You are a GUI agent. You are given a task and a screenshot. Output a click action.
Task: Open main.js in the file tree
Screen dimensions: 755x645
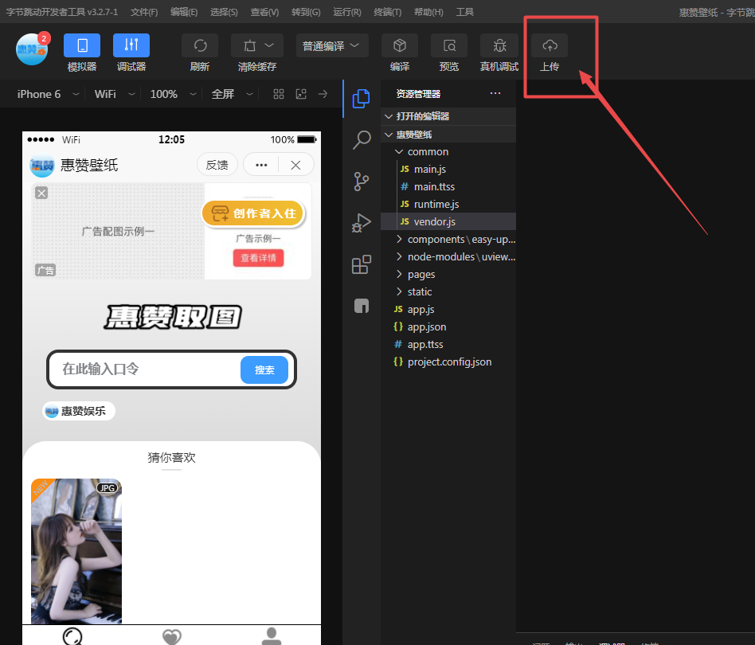click(448, 169)
